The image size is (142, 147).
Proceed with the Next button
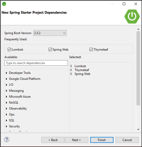point(77,140)
